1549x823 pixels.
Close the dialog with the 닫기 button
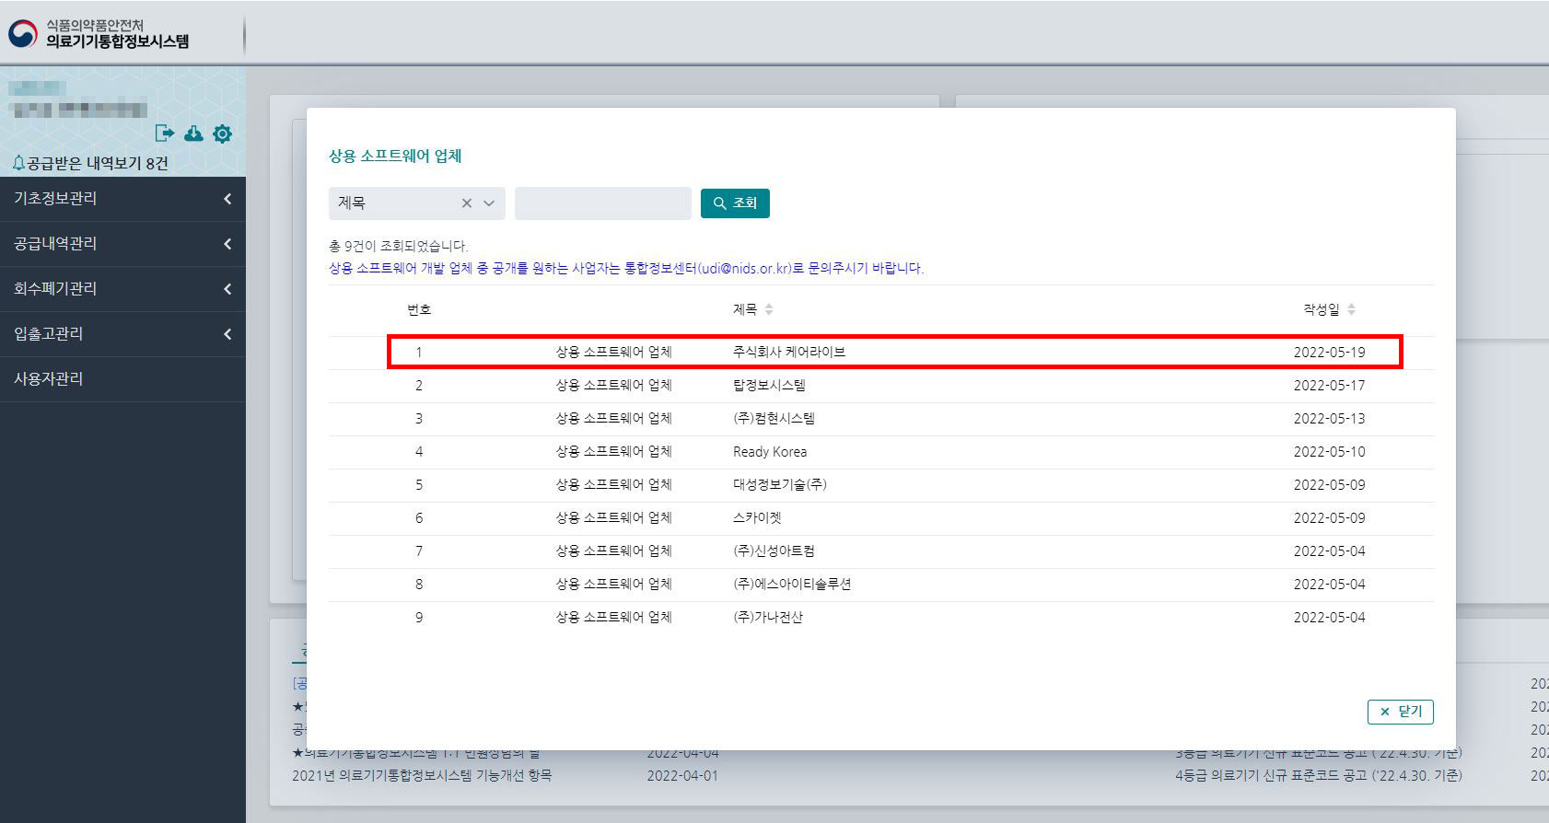[x=1400, y=712]
